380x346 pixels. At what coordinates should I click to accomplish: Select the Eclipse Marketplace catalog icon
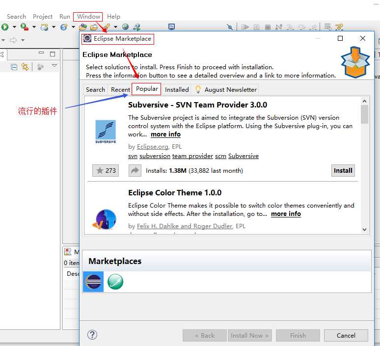coord(93,282)
